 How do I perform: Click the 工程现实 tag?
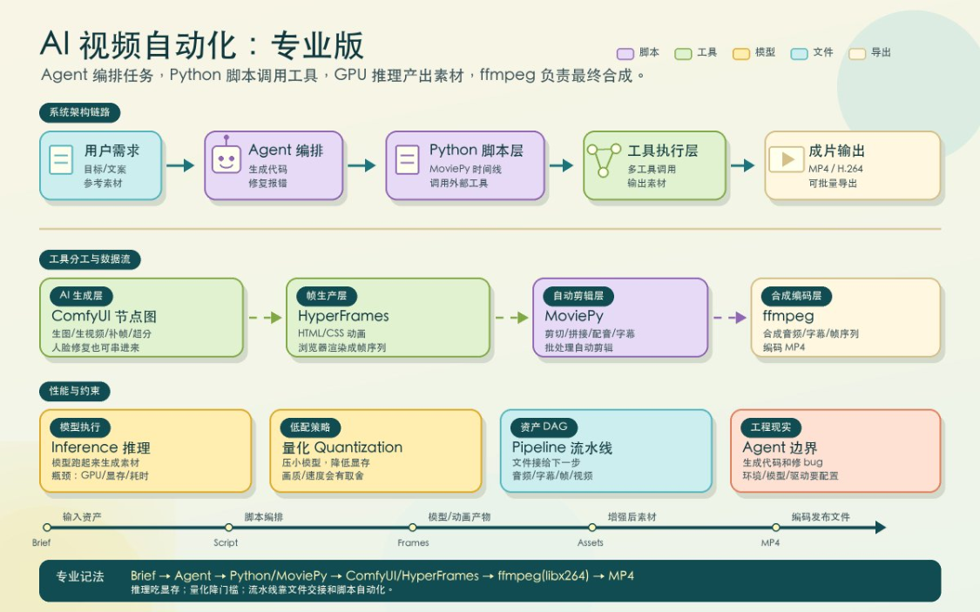pyautogui.click(x=771, y=427)
